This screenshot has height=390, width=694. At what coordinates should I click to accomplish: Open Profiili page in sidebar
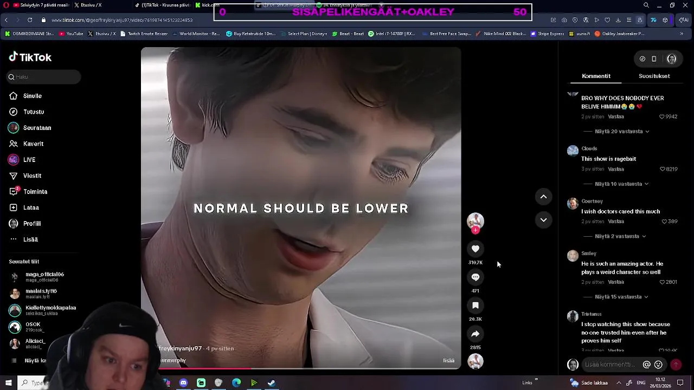click(x=25, y=224)
